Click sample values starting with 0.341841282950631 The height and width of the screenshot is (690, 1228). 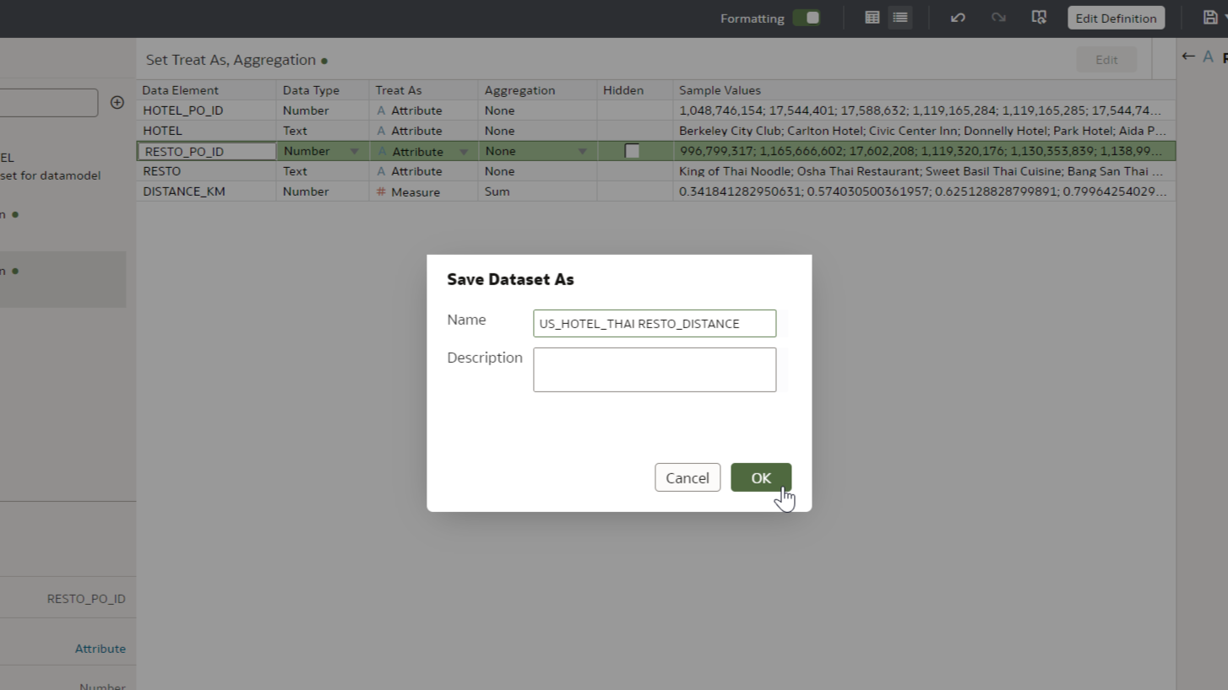(x=922, y=191)
